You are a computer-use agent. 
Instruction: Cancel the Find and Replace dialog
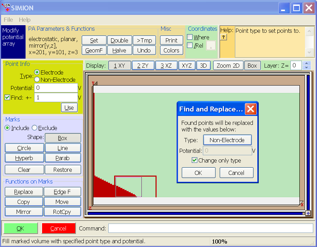pos(236,172)
